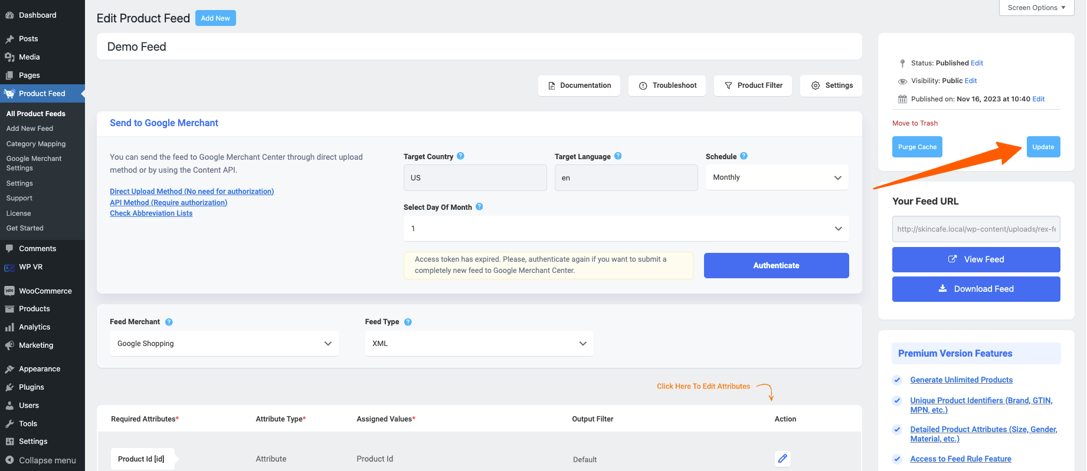
Task: Click the Troubleshoot button
Action: point(667,85)
